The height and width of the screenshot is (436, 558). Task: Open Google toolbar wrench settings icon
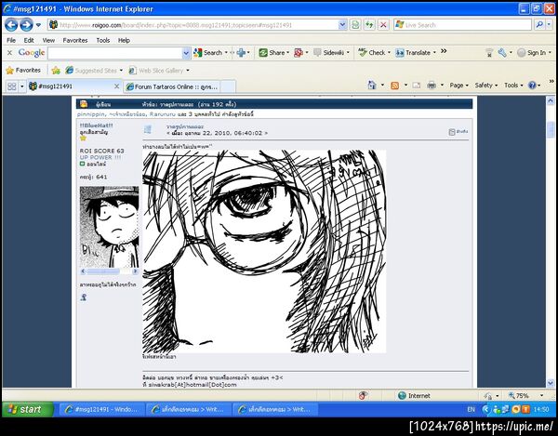(502, 53)
